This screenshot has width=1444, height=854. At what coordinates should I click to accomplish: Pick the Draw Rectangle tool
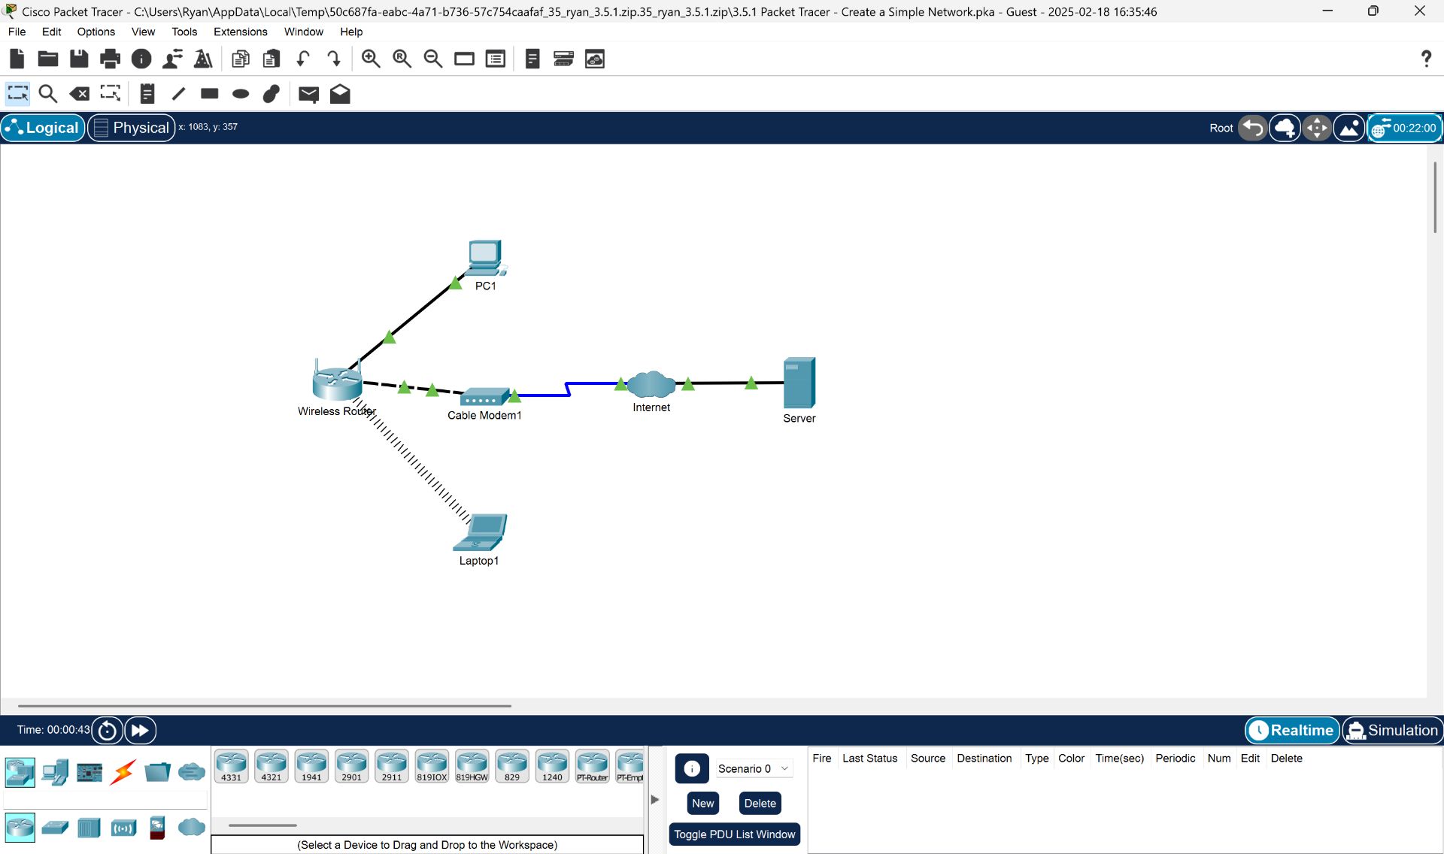(x=210, y=94)
